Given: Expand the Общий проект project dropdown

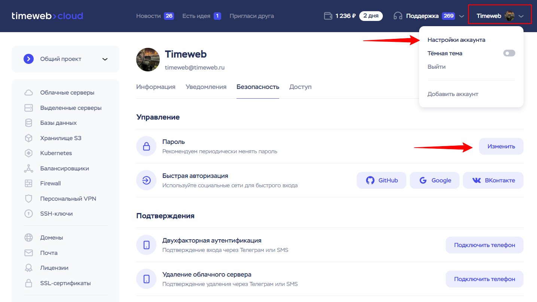Looking at the screenshot, I should click(105, 59).
